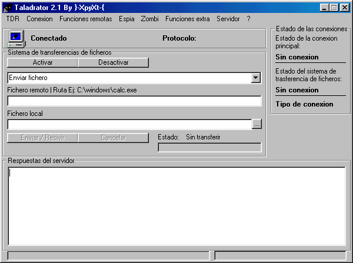Open the Funciones extra menu
Viewport: 353px width, 263px height.
click(x=187, y=19)
